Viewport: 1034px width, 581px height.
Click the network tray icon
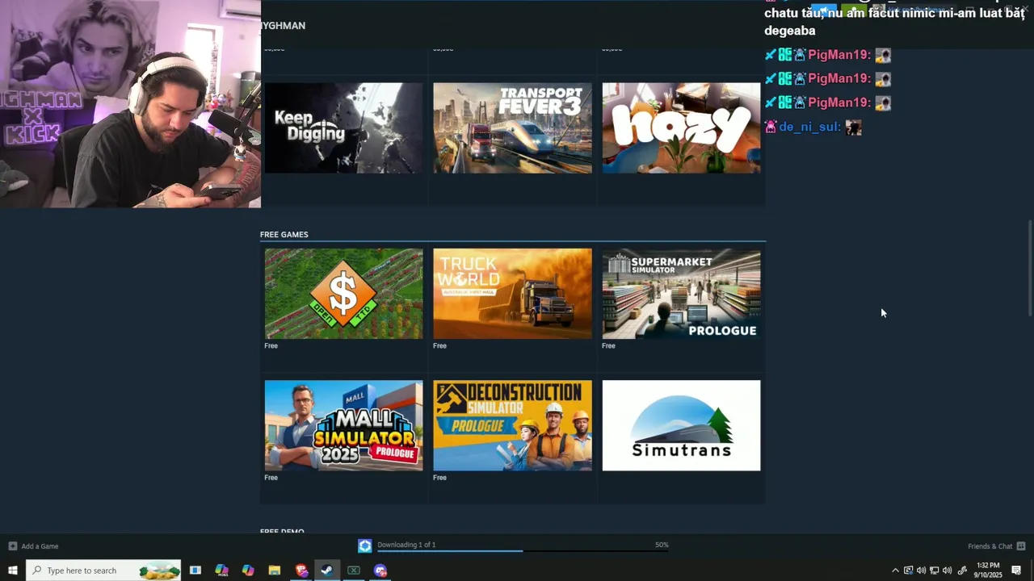[935, 571]
